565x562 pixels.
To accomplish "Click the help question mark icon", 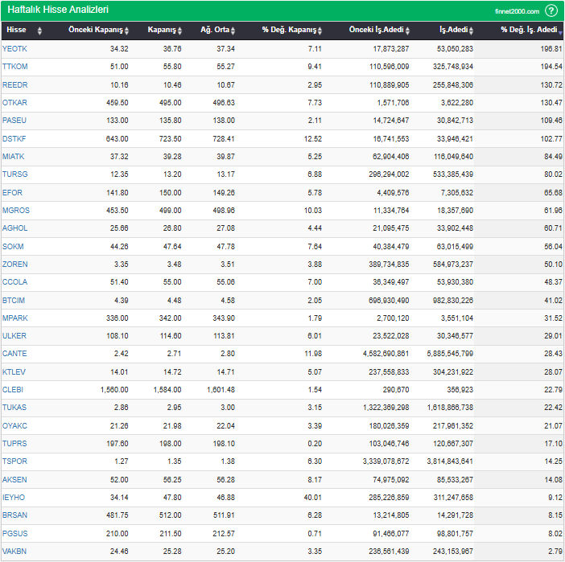I will click(551, 10).
